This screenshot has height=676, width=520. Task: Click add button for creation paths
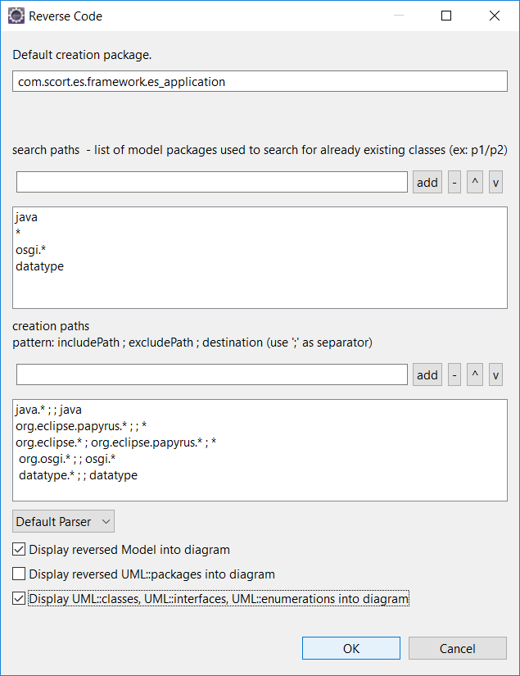[x=427, y=375]
